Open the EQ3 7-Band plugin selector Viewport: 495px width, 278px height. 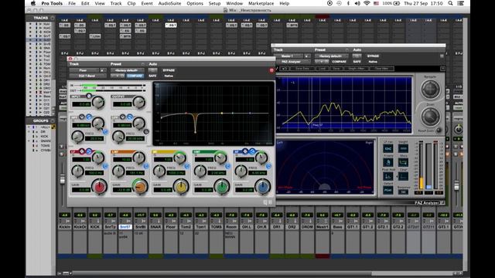[88, 76]
